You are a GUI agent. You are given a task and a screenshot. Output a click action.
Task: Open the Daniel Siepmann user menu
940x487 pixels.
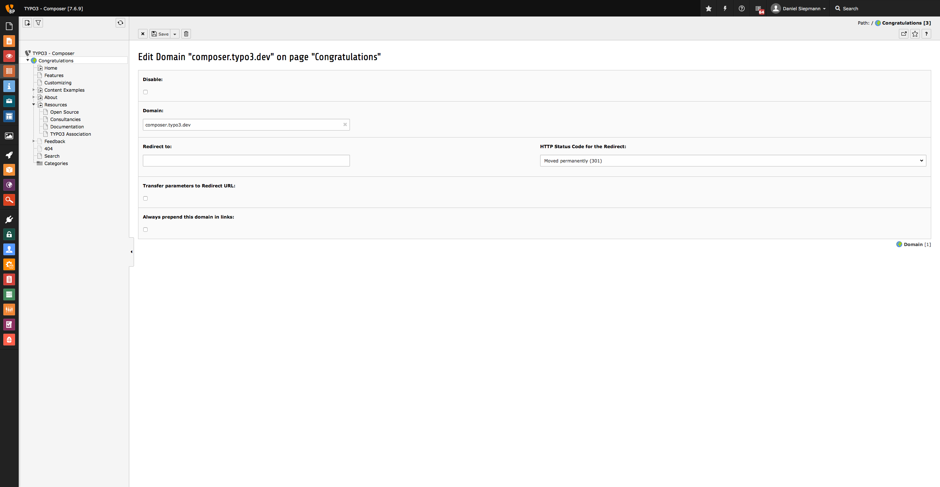798,8
